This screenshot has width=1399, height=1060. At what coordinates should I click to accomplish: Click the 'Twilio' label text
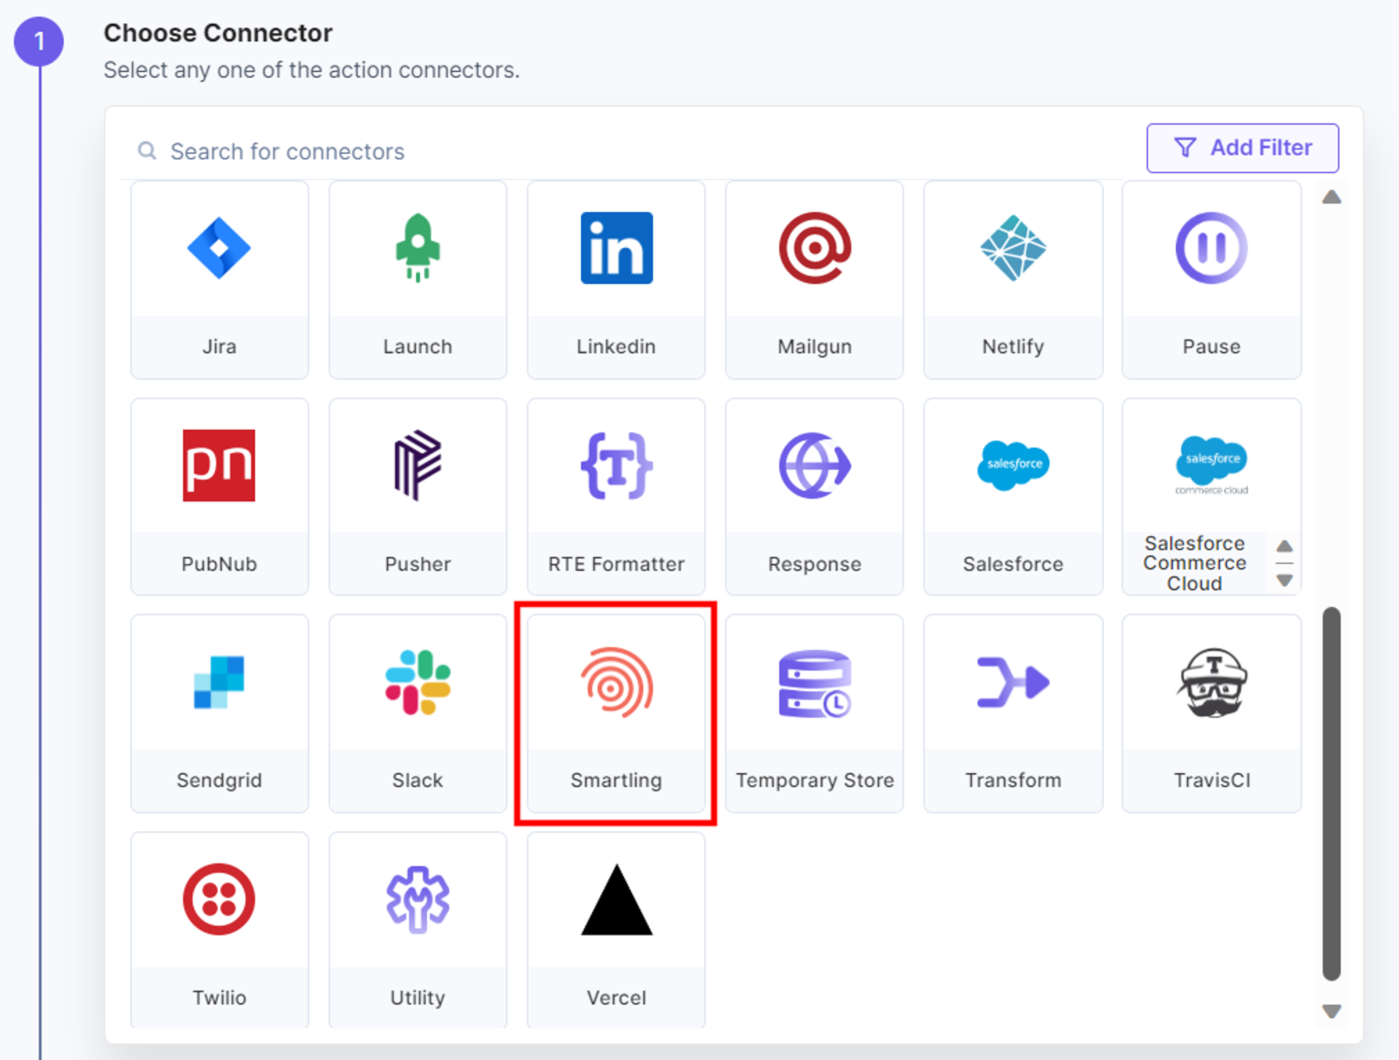[219, 997]
